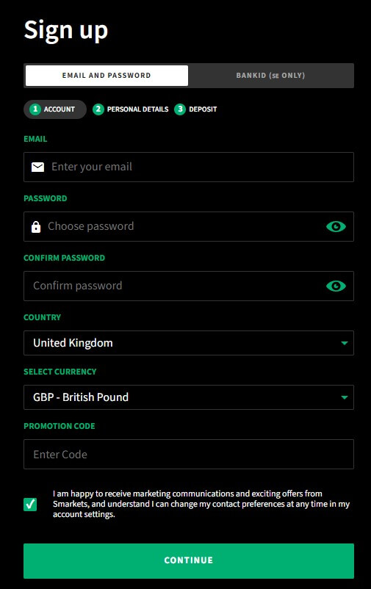Focus the Enter your email field
The image size is (371, 589).
[189, 167]
